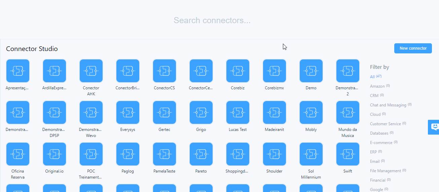Select the Chat and Messaging filter
This screenshot has width=439, height=192.
[388, 105]
